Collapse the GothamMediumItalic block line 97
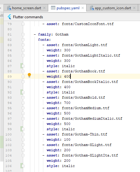Screen dimensions: 140x172 click(x=23, y=118)
